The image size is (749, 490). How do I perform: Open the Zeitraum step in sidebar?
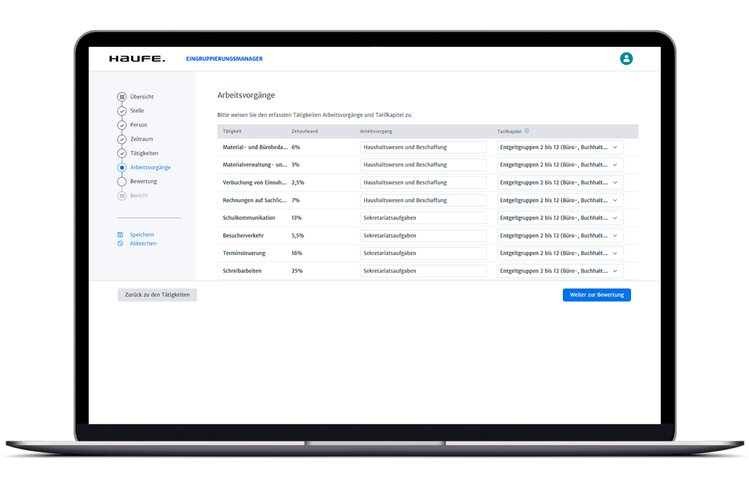(141, 139)
